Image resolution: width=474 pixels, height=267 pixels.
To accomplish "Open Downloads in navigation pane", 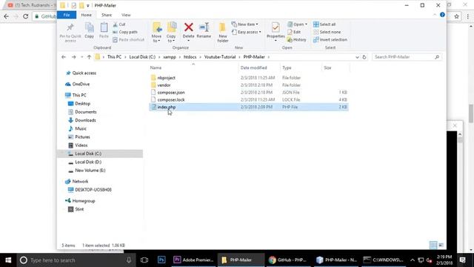I will (x=85, y=120).
